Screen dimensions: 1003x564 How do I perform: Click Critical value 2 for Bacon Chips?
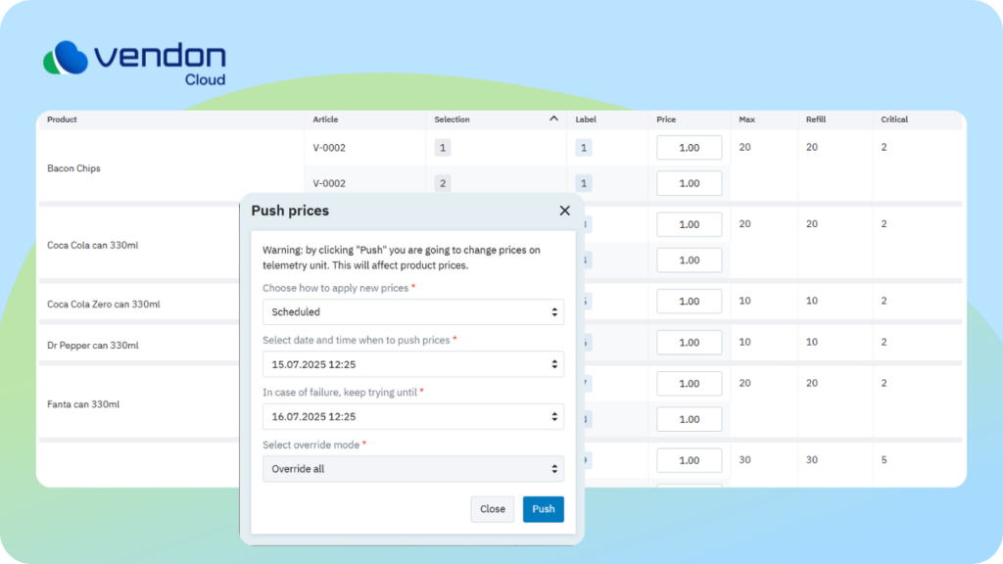[884, 147]
